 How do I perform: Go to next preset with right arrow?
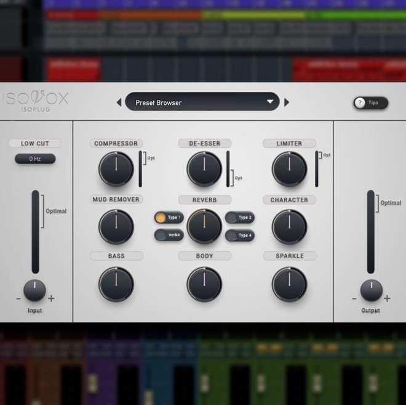[286, 102]
